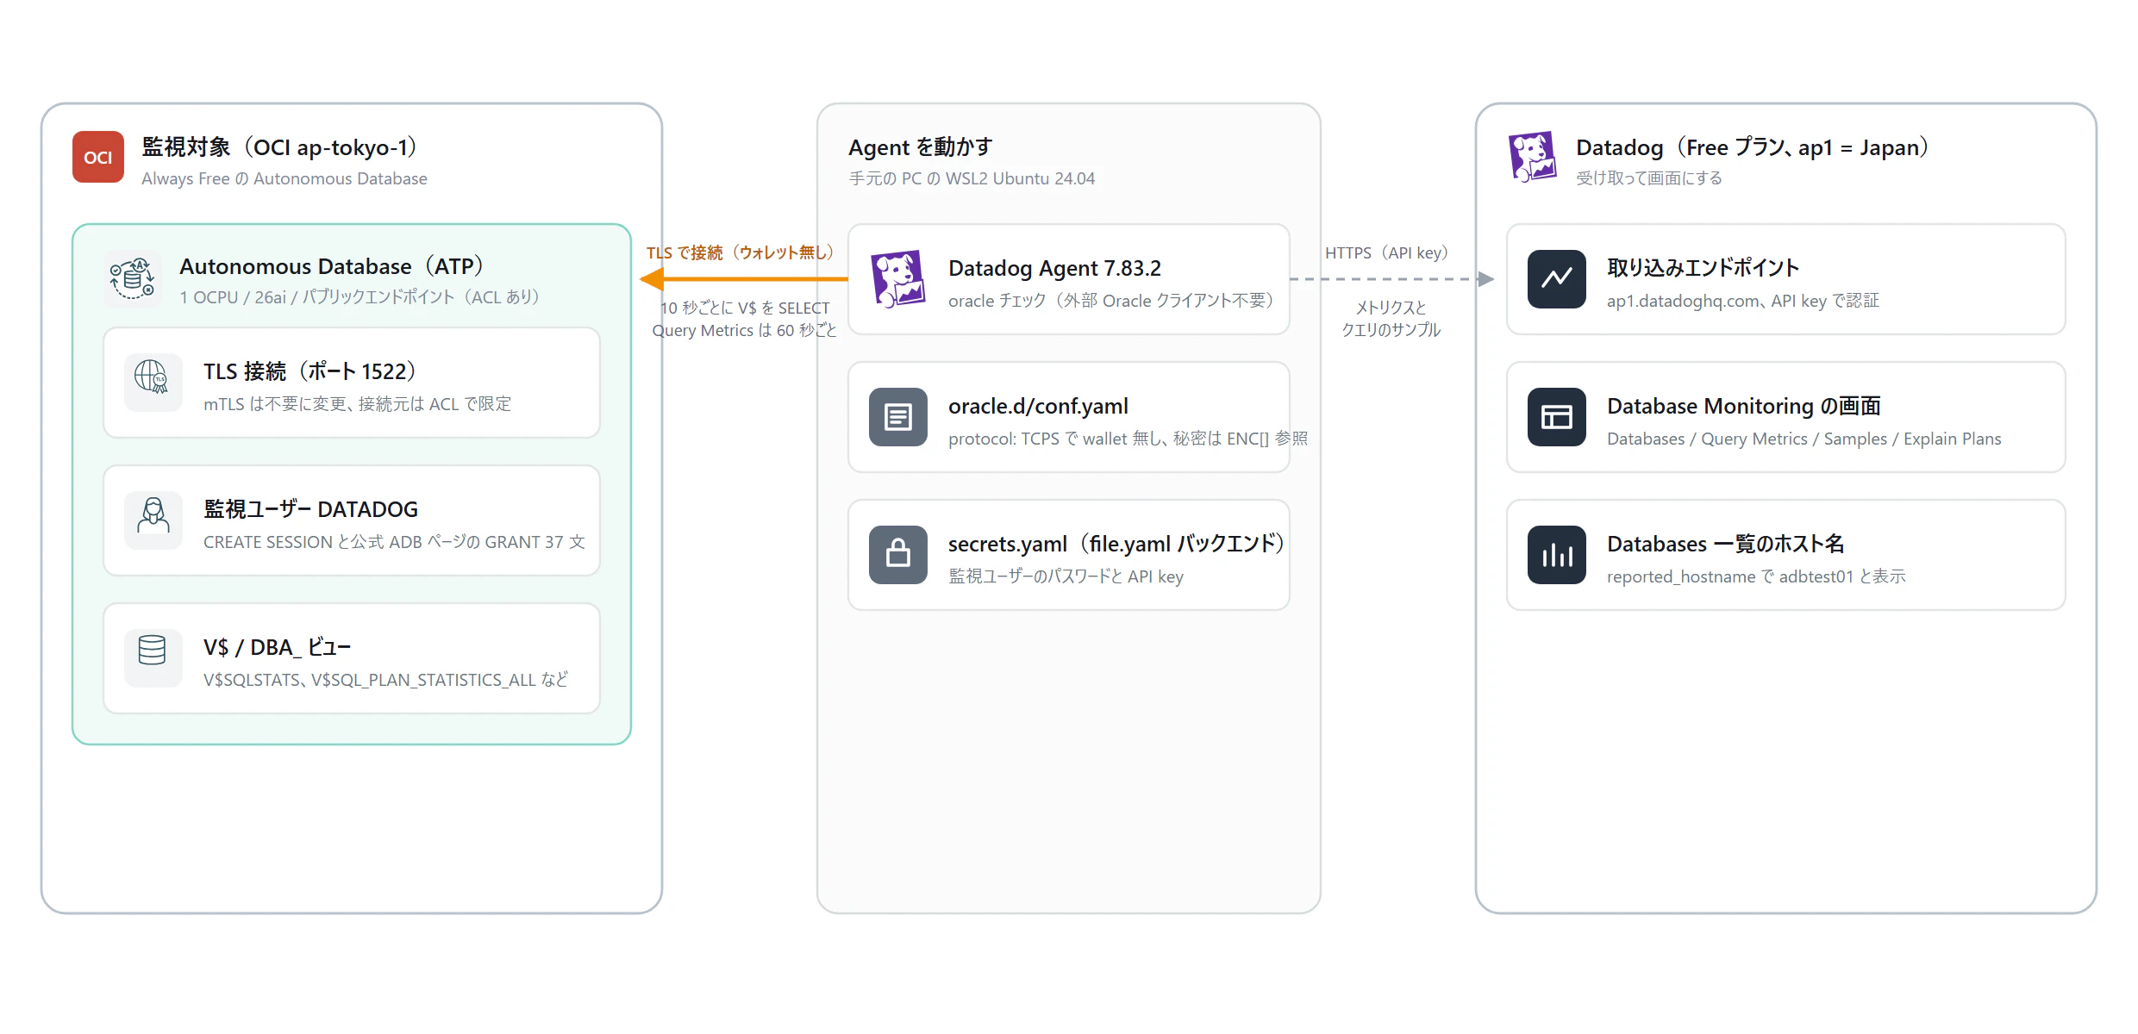
Task: Click the Database Monitoring の画面 title
Action: [1744, 406]
